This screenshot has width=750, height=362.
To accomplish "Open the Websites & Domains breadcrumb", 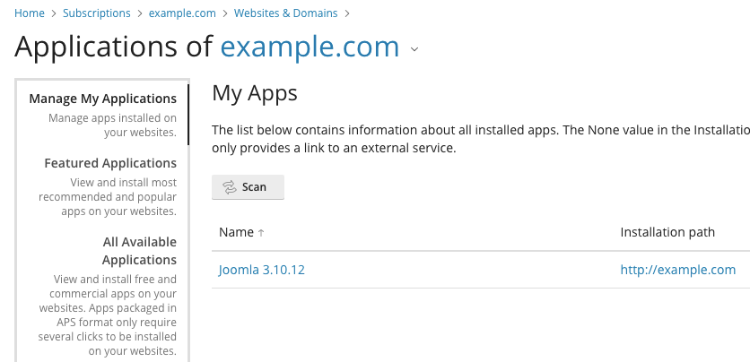I will pyautogui.click(x=285, y=13).
